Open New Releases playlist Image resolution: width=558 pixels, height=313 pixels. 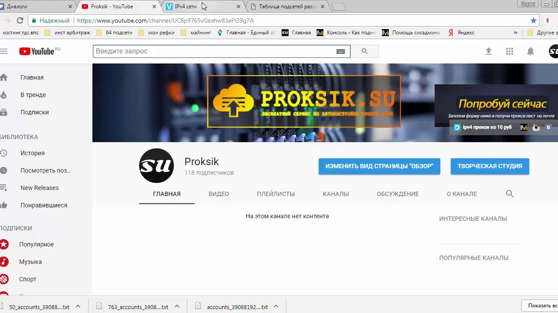pos(39,188)
